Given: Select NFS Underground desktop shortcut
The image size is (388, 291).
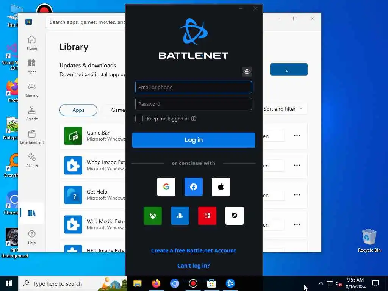Looking at the screenshot, I should coord(14,243).
